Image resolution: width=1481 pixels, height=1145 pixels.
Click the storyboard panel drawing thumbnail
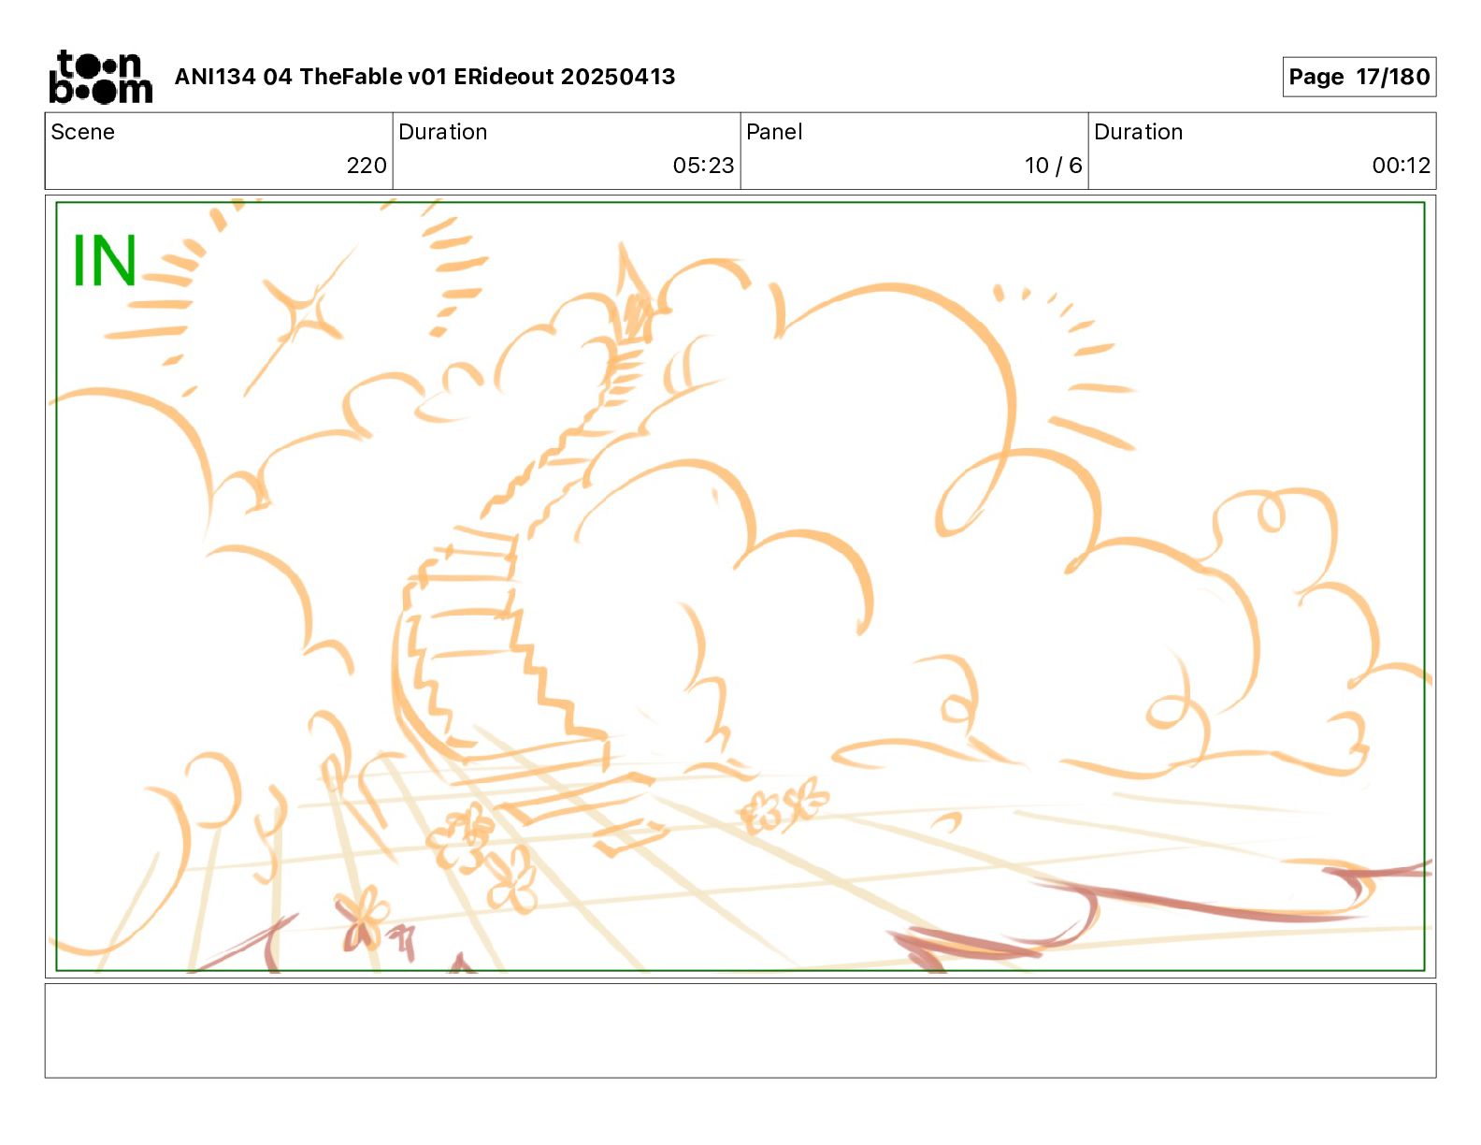(x=740, y=587)
